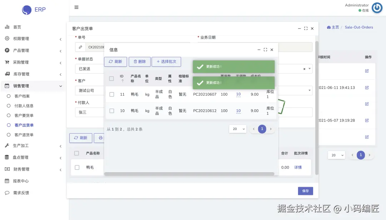Click the pencil icon beside 单号 field
386x220 pixels.
(x=80, y=47)
